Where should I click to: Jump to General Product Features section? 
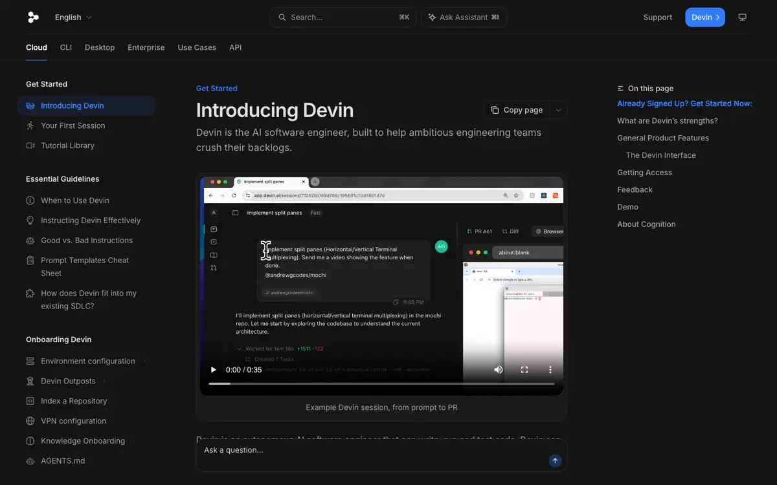(x=663, y=138)
